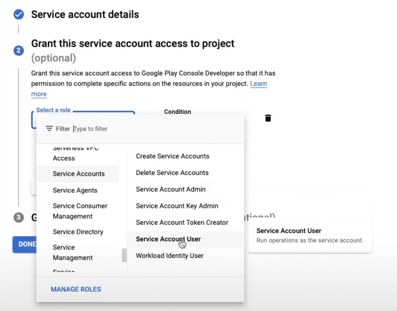Expand the Service Management category
This screenshot has width=397, height=311.
tap(72, 252)
